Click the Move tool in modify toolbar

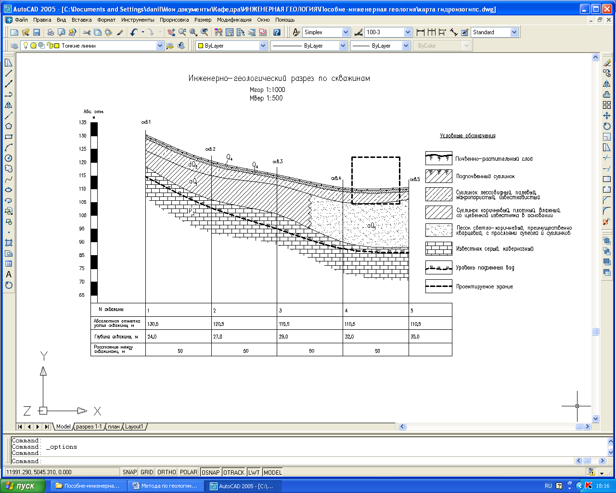tap(607, 116)
